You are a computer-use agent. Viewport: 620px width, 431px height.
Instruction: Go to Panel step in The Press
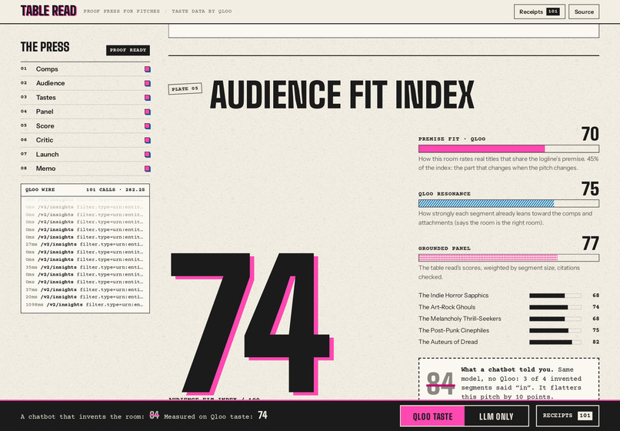85,112
